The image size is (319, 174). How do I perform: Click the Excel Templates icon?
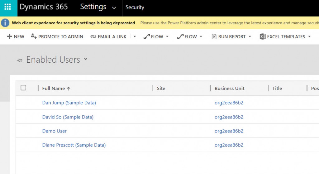262,36
